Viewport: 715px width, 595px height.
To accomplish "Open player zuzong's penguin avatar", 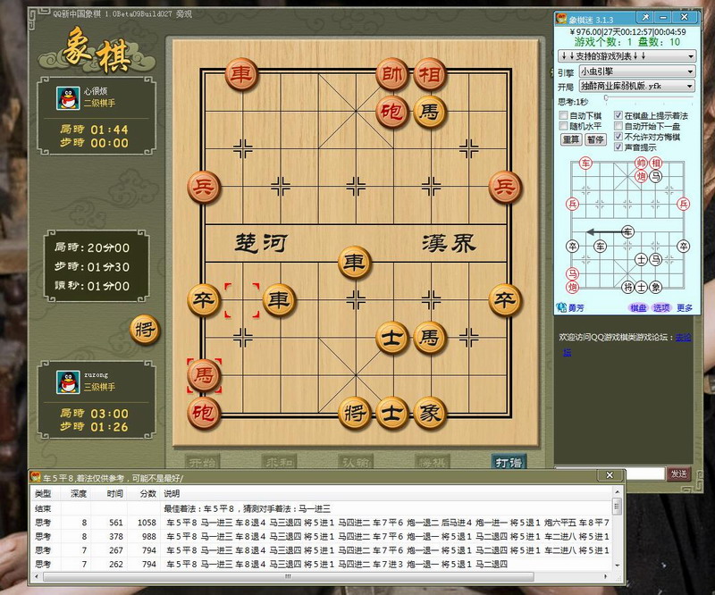I will pyautogui.click(x=68, y=382).
